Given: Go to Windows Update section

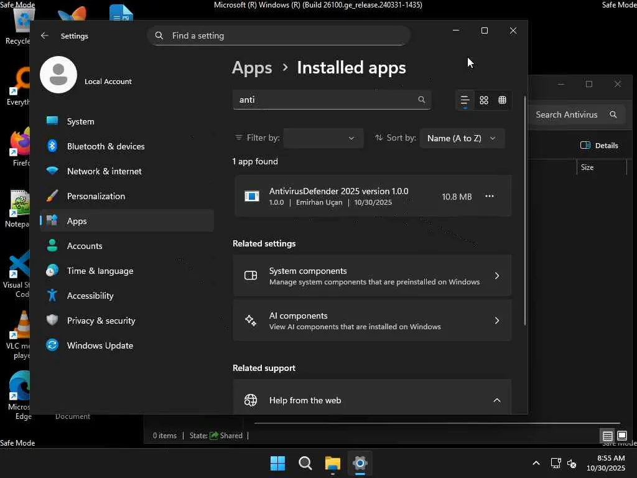Looking at the screenshot, I should pos(100,345).
